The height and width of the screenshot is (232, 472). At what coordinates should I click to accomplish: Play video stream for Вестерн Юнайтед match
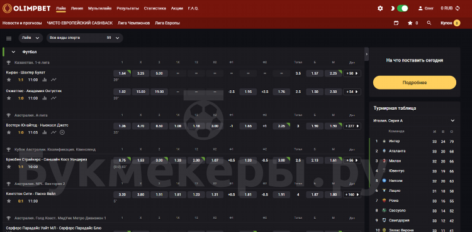[x=62, y=132]
